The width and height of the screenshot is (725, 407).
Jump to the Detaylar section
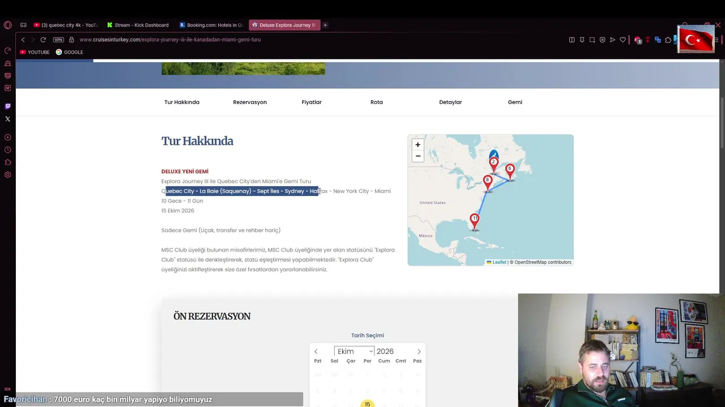point(450,102)
